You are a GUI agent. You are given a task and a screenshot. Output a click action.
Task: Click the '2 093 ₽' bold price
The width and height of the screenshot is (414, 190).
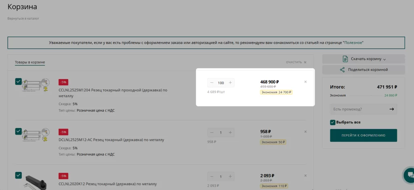267,175
